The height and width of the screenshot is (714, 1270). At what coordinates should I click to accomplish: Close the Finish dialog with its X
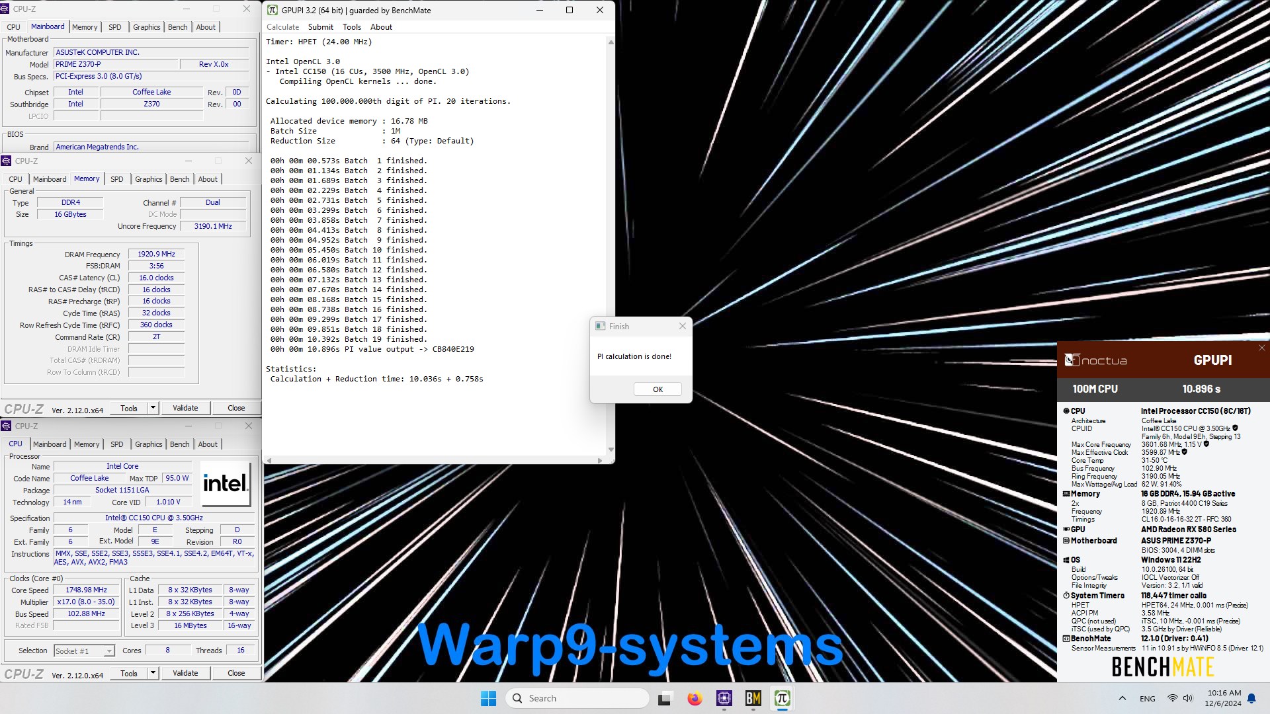pos(683,326)
